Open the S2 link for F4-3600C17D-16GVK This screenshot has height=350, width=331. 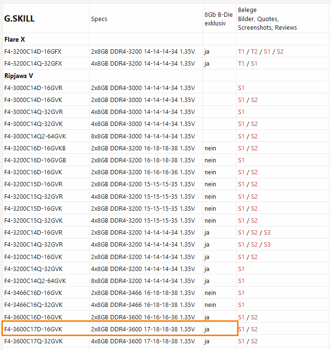254,329
